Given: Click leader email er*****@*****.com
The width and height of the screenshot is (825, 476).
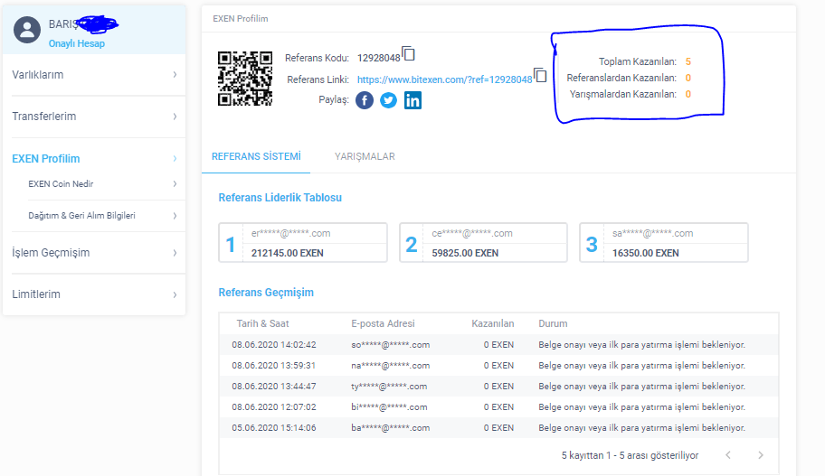Looking at the screenshot, I should coord(291,233).
